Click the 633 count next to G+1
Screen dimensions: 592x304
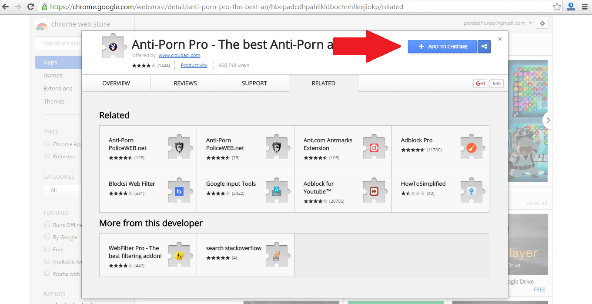click(497, 84)
